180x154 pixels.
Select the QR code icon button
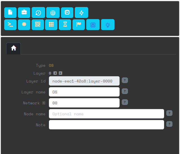point(38,25)
